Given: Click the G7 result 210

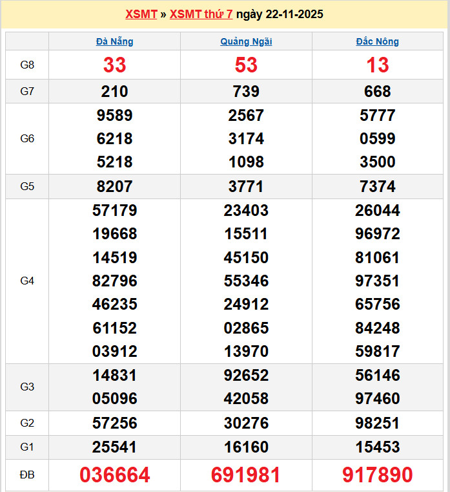Looking at the screenshot, I should point(114,92).
